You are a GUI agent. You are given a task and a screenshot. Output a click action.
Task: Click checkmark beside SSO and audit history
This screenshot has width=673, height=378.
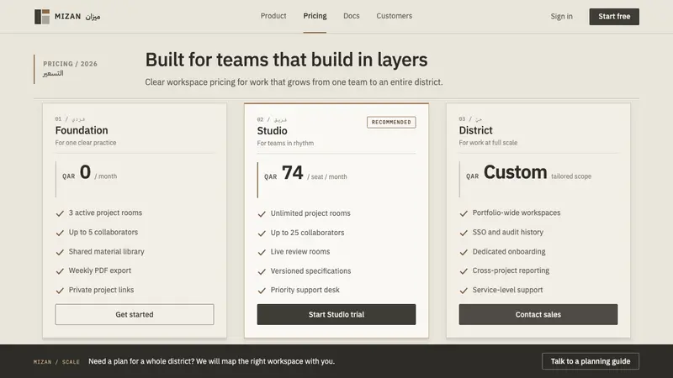[464, 233]
